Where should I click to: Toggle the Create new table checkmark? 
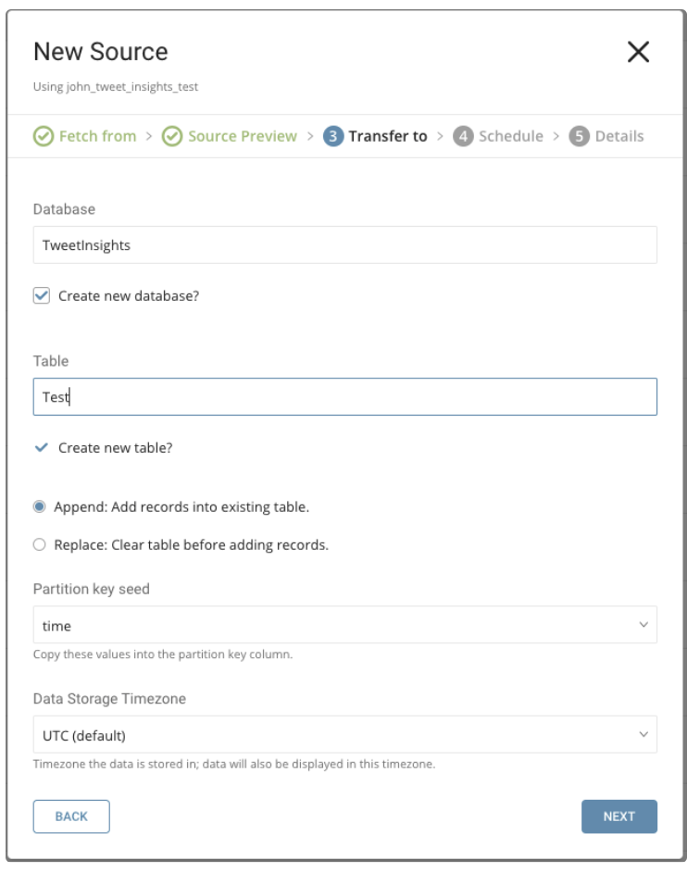tap(42, 448)
